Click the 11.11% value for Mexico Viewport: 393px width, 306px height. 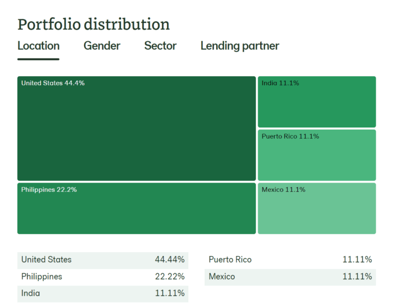(357, 277)
